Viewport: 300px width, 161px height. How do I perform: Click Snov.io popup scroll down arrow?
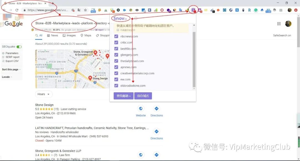coord(194,88)
